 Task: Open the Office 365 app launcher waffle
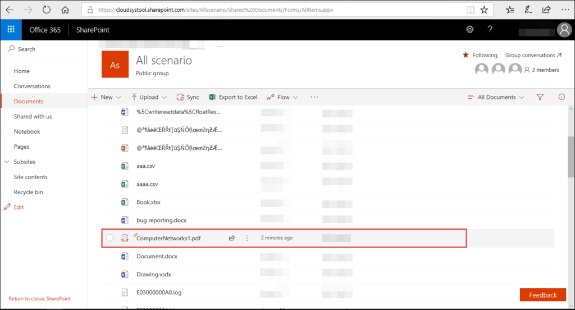tap(11, 29)
